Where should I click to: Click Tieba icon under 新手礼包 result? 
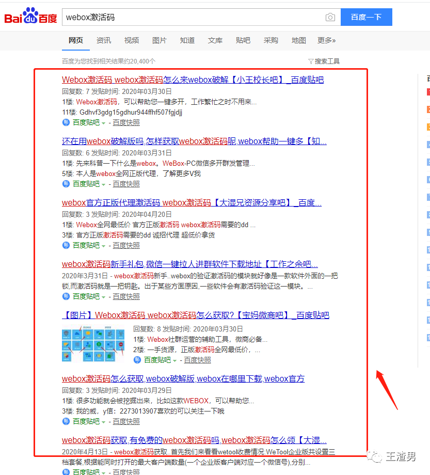click(66, 296)
